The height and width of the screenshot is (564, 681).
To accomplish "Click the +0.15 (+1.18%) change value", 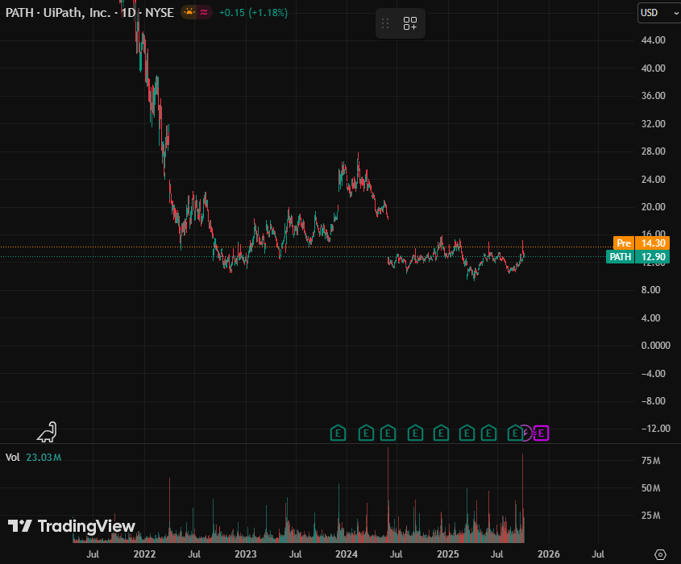I will point(253,13).
